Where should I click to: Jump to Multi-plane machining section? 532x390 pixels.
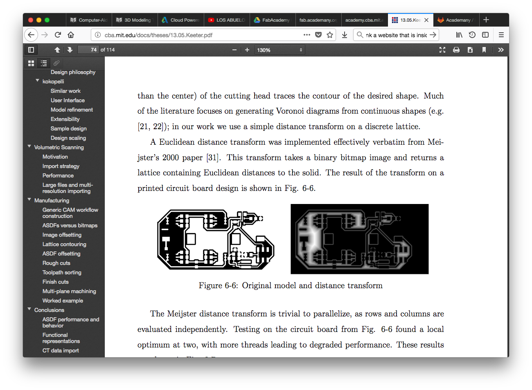tap(69, 291)
